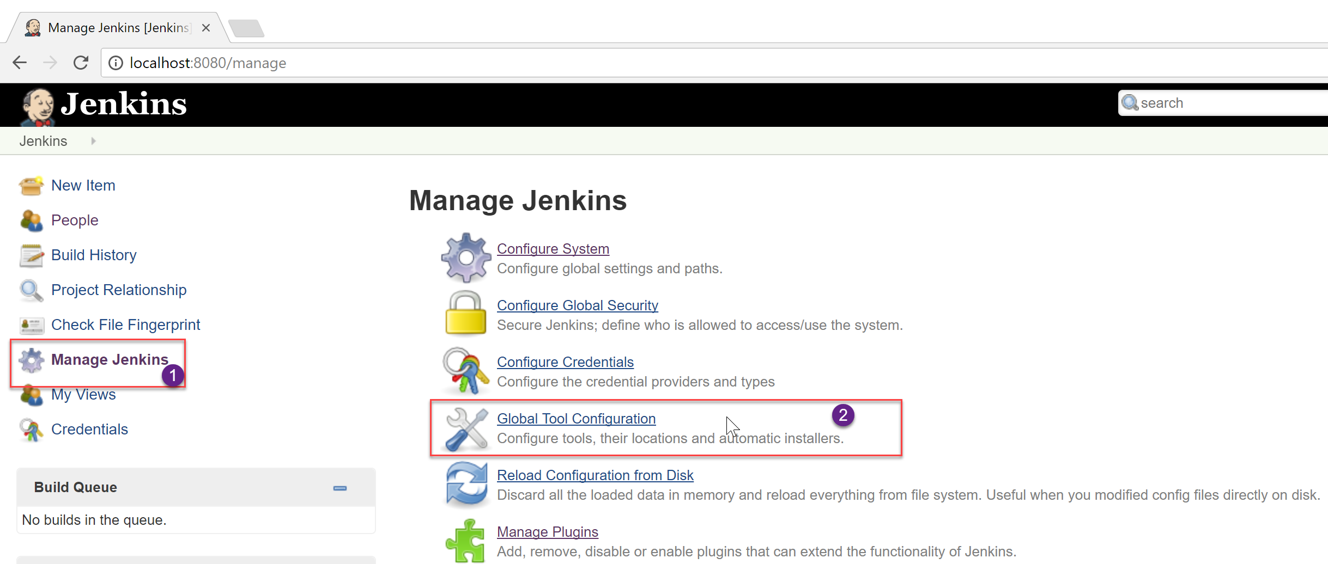
Task: Click the browser back arrow
Action: tap(20, 63)
